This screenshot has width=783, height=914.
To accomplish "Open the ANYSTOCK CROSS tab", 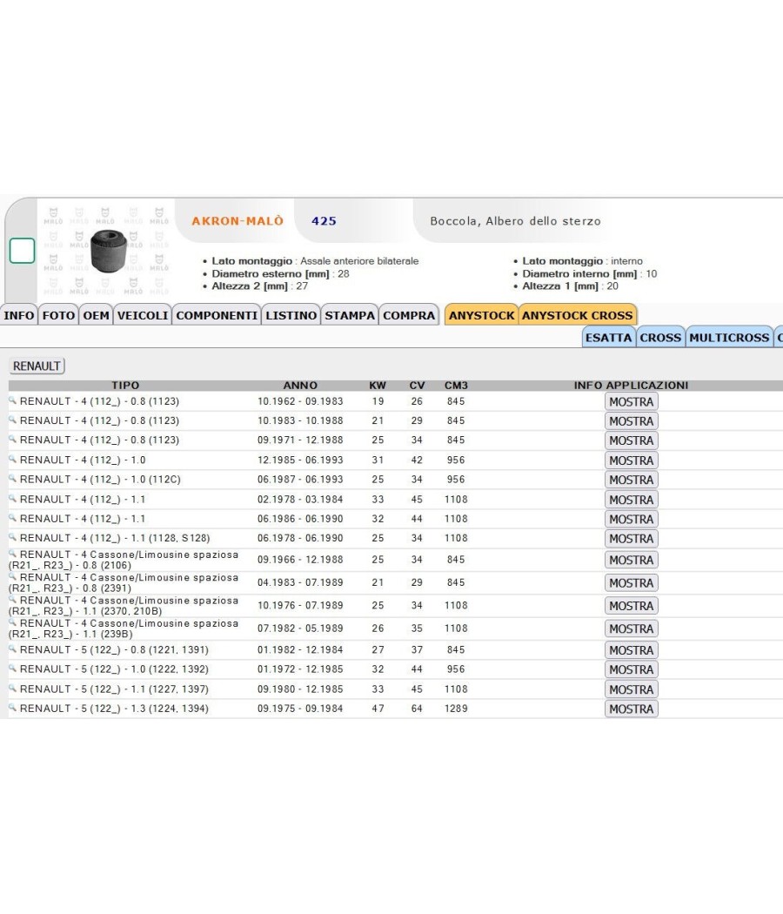I will click(x=578, y=315).
